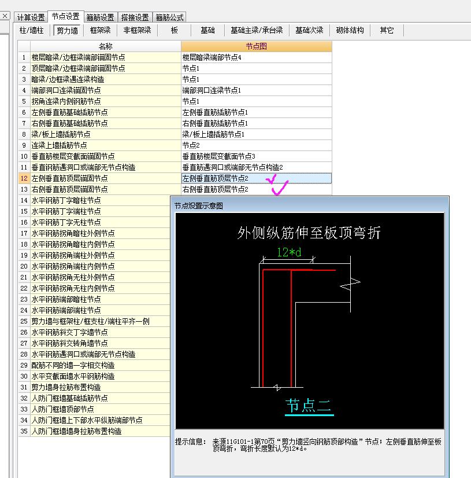The width and height of the screenshot is (471, 478).
Task: Select row 水平钢筋斜交丁字墙节点
Action: pyautogui.click(x=100, y=332)
